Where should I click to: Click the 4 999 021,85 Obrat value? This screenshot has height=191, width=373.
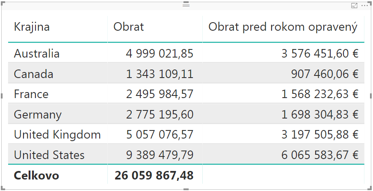[x=160, y=54]
